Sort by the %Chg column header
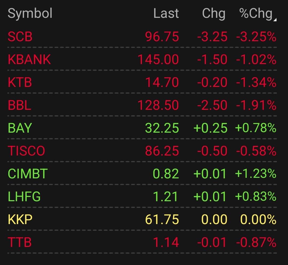This screenshot has height=265, width=288. pyautogui.click(x=256, y=14)
